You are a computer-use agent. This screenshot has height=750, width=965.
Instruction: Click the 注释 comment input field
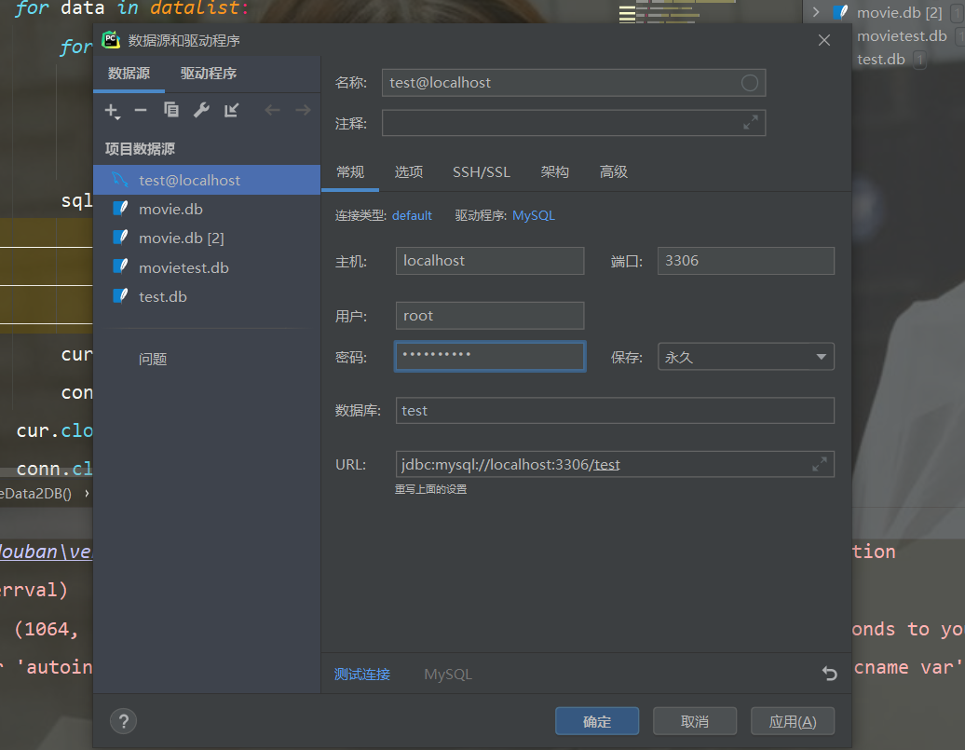(574, 123)
